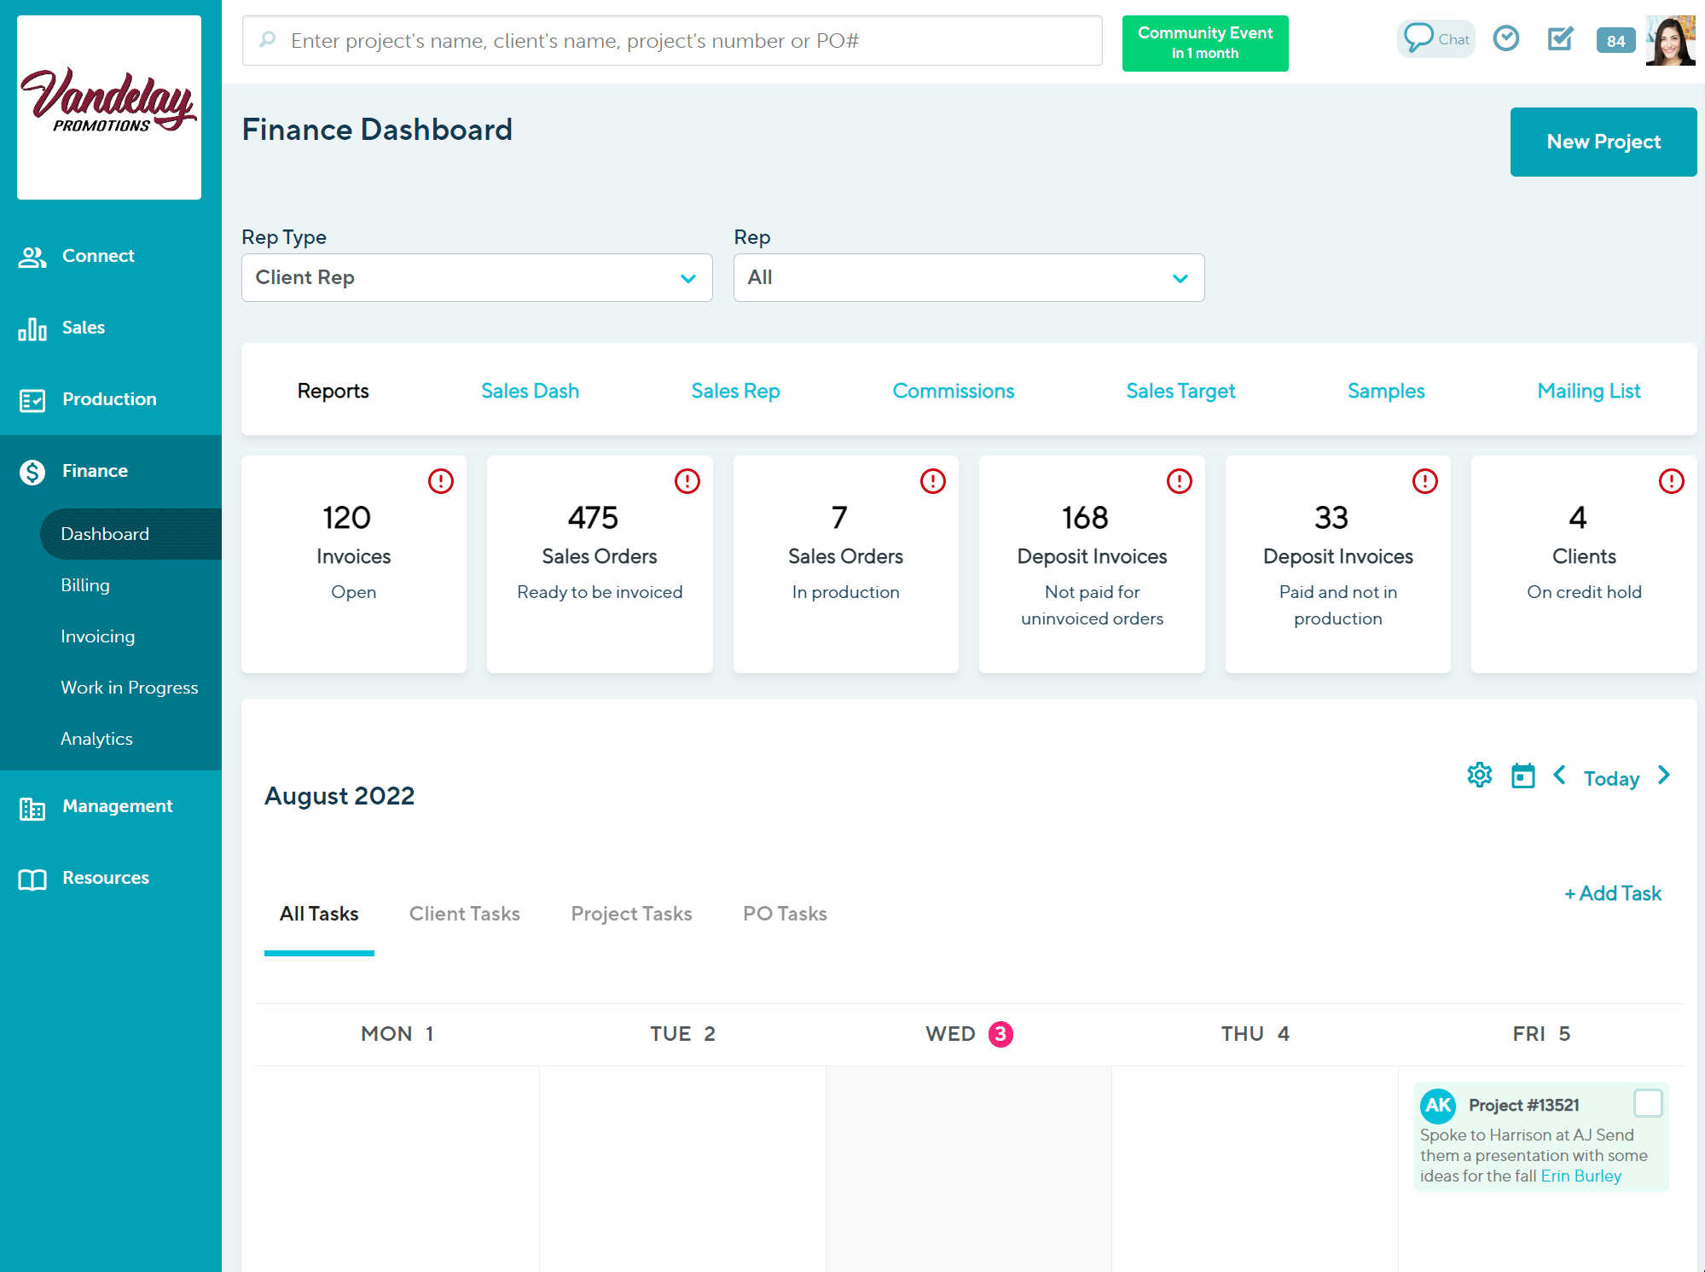The height and width of the screenshot is (1272, 1705).
Task: Open the task edit checkbox icon in header
Action: (x=1560, y=39)
